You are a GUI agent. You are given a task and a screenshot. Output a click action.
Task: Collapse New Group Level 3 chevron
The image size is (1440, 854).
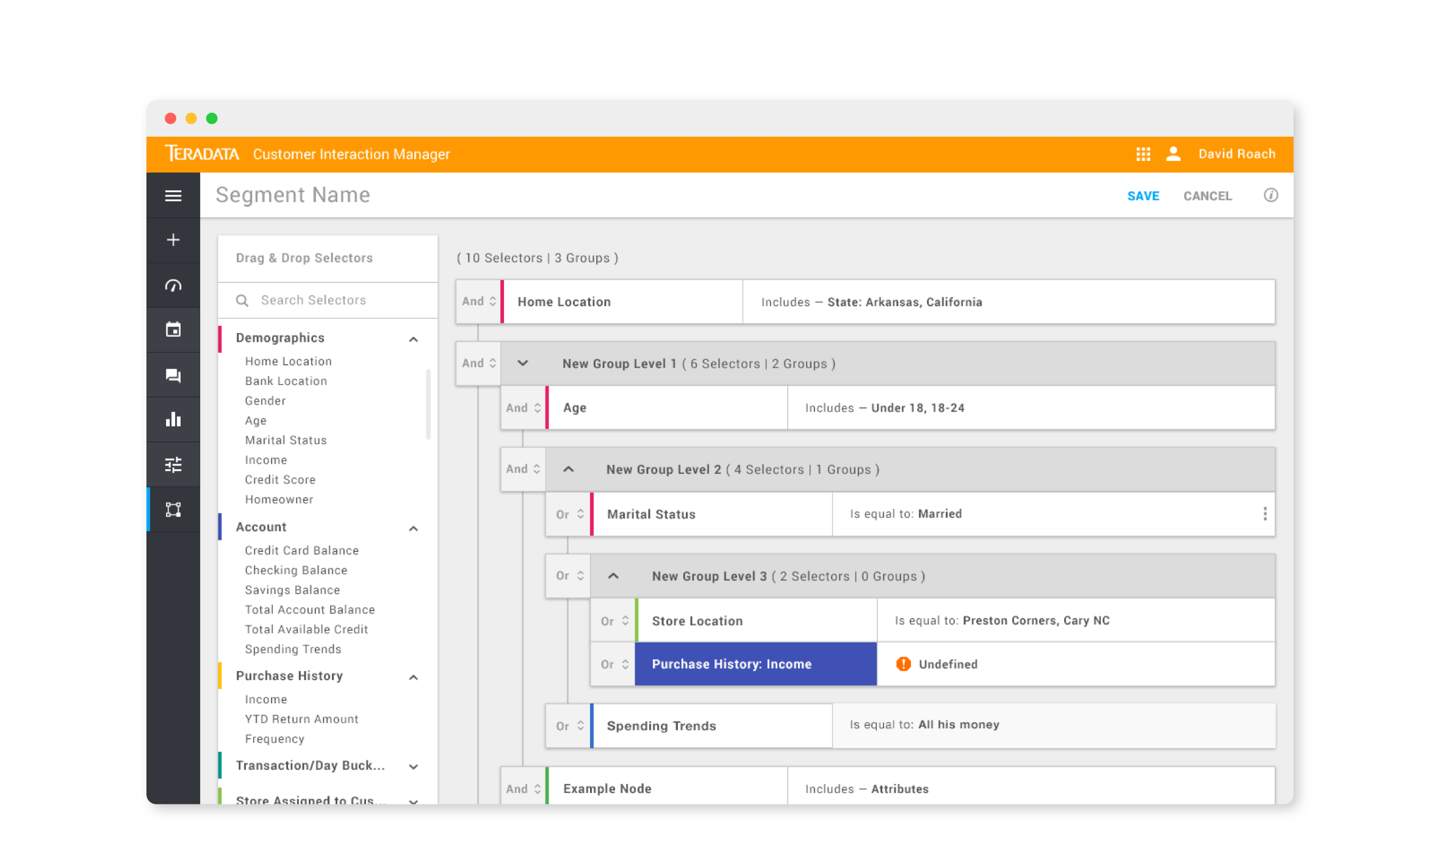click(613, 575)
